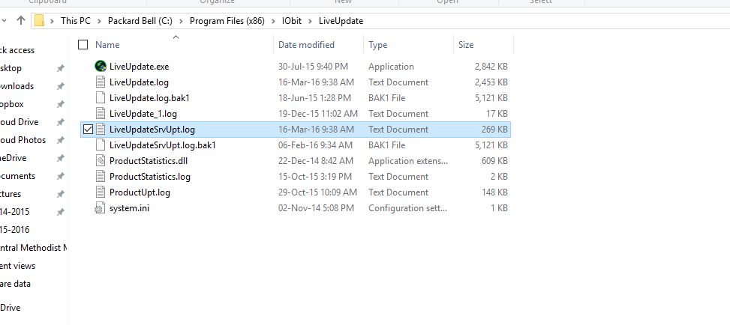The height and width of the screenshot is (325, 730).
Task: Uncheck the LiveUpdateSrvUpt.log checkbox
Action: [x=88, y=130]
